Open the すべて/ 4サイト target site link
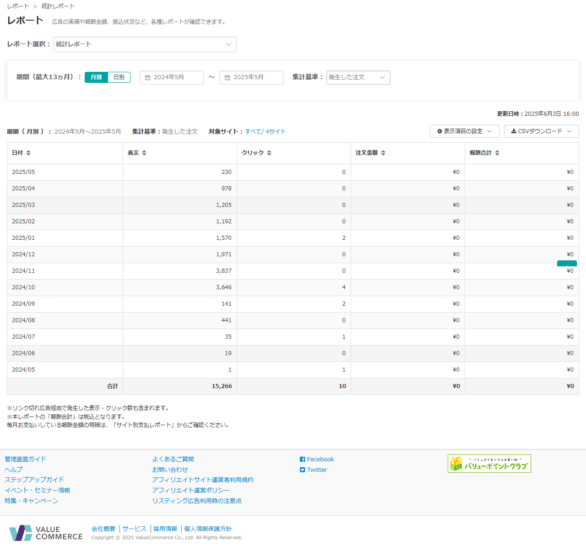 coord(265,132)
